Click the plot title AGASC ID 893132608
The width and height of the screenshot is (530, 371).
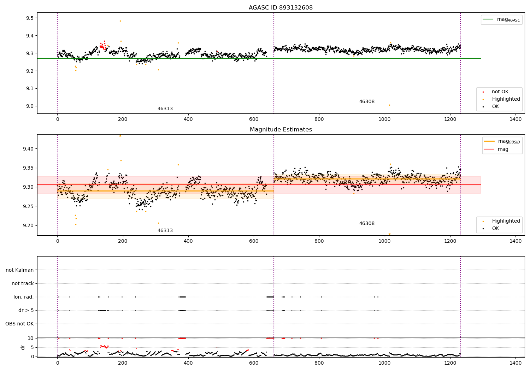(281, 8)
